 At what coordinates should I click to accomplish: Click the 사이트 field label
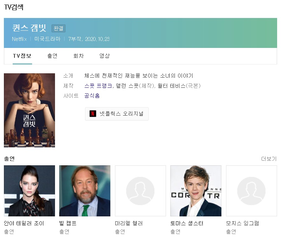[71, 96]
